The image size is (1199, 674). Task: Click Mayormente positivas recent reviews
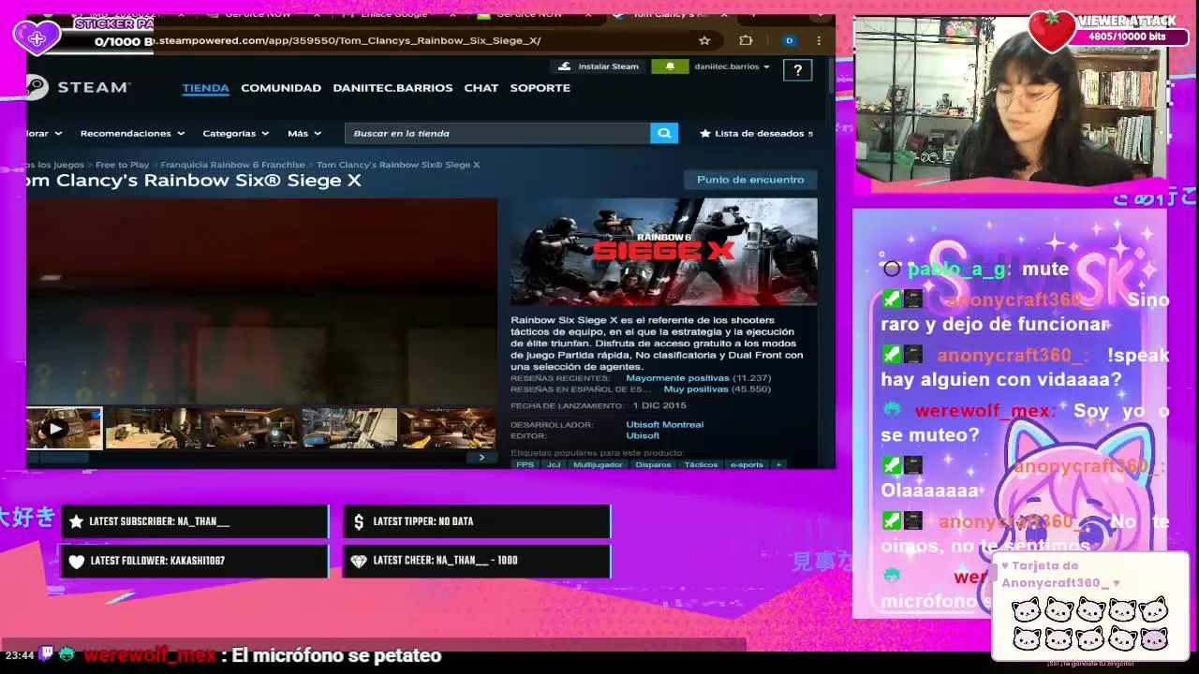tap(677, 378)
